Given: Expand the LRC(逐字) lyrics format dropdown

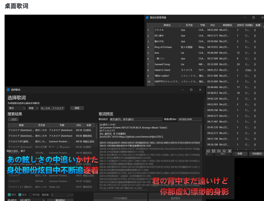Looking at the screenshot, I should (x=32, y=200).
